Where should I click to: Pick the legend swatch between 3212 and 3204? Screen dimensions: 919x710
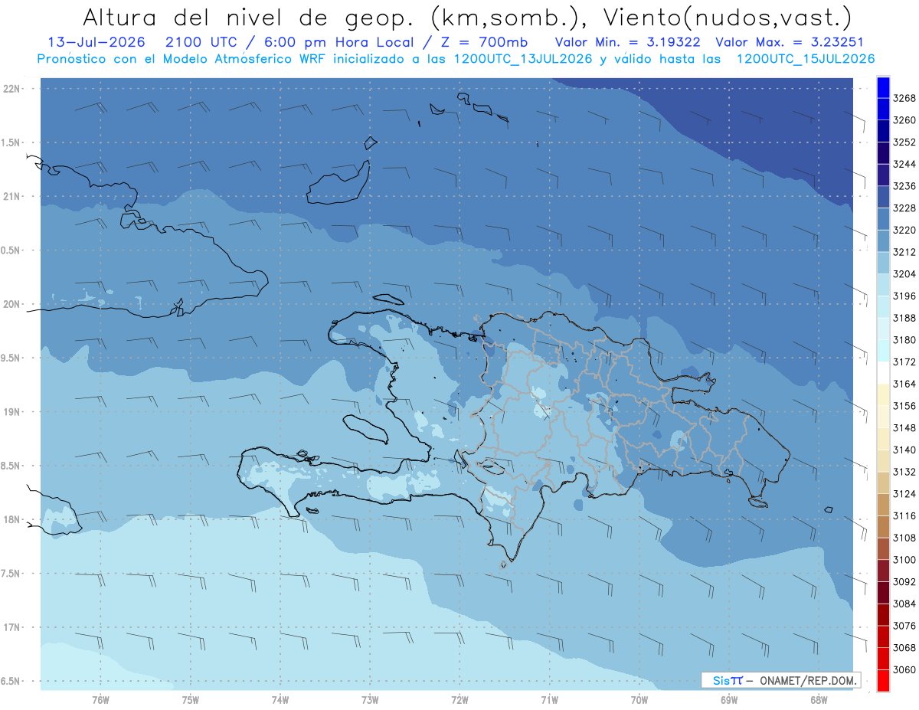(883, 263)
